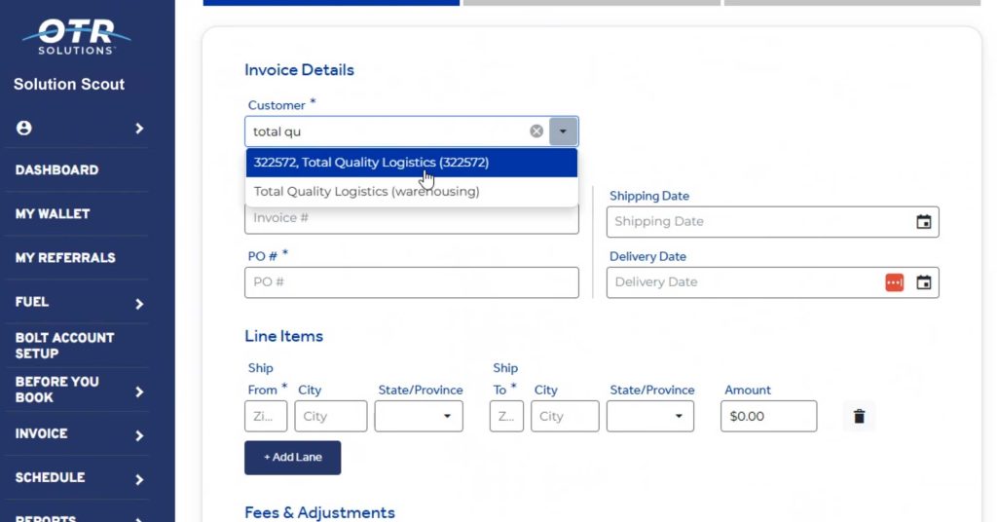Click the OTR Solutions logo
Viewport: 997px width, 522px height.
coord(76,36)
